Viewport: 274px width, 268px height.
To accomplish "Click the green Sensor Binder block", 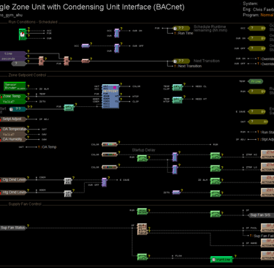I will tap(15, 86).
